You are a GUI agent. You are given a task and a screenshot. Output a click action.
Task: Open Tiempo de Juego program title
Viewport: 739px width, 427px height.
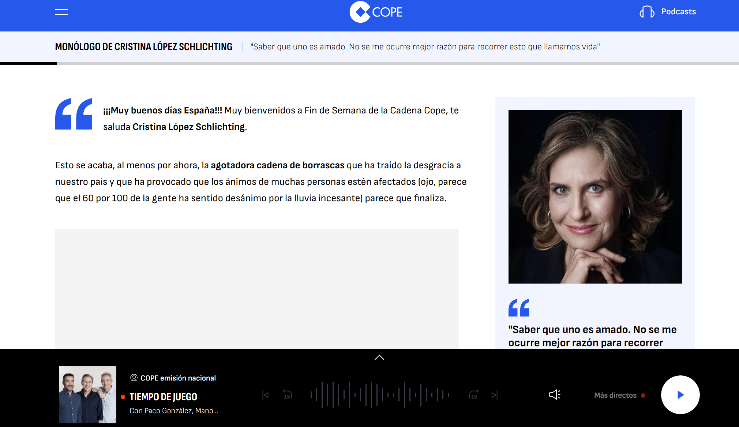click(x=163, y=397)
